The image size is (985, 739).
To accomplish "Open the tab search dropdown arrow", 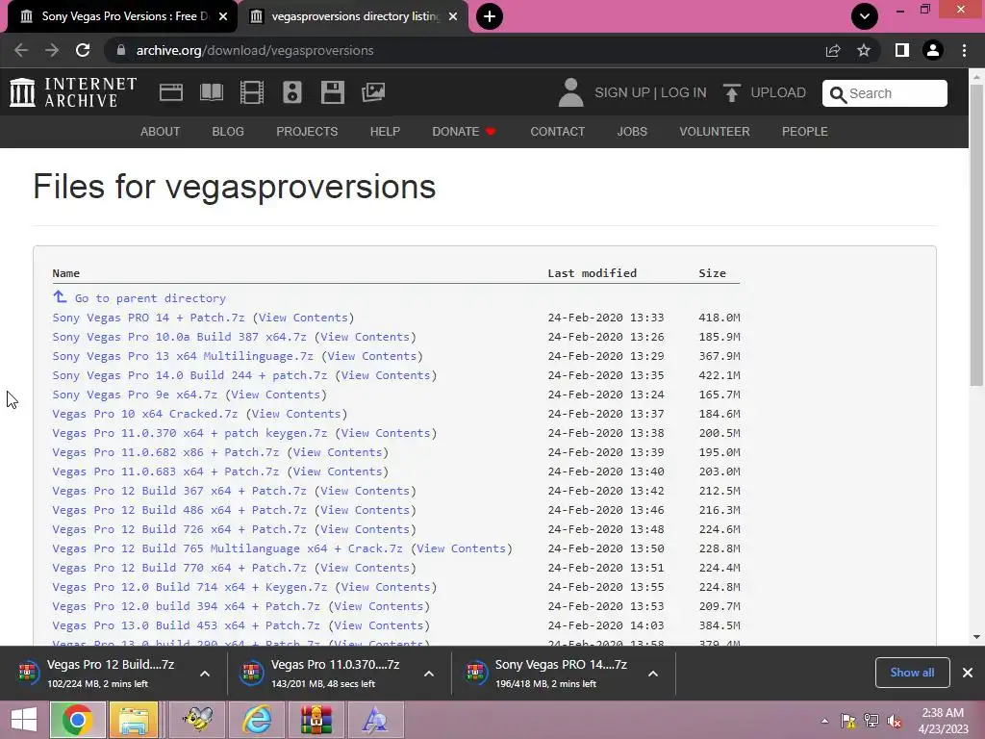I will click(865, 16).
